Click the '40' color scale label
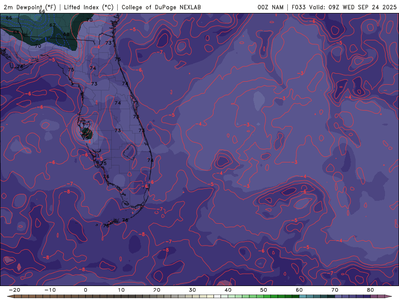Image resolution: width=399 pixels, height=299 pixels. (228, 290)
